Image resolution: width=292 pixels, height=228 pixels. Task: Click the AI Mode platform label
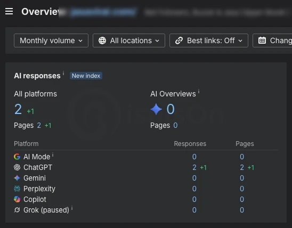[37, 157]
